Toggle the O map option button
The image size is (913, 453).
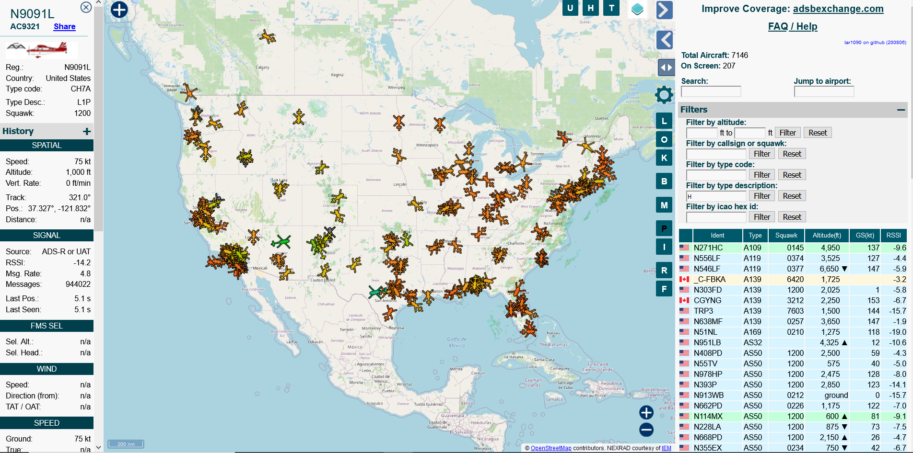(664, 139)
